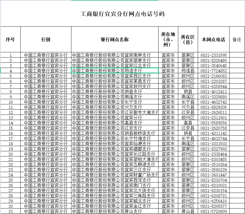Select the cell 中国工商银行股份有限公司江安支行
The height and width of the screenshot is (214, 245).
pos(115,128)
